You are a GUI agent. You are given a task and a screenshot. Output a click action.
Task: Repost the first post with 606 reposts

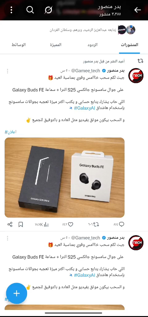[93, 224]
